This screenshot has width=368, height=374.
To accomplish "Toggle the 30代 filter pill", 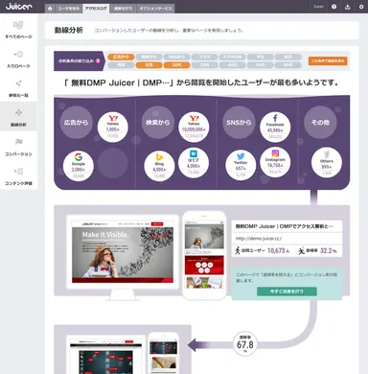I will coord(204,65).
